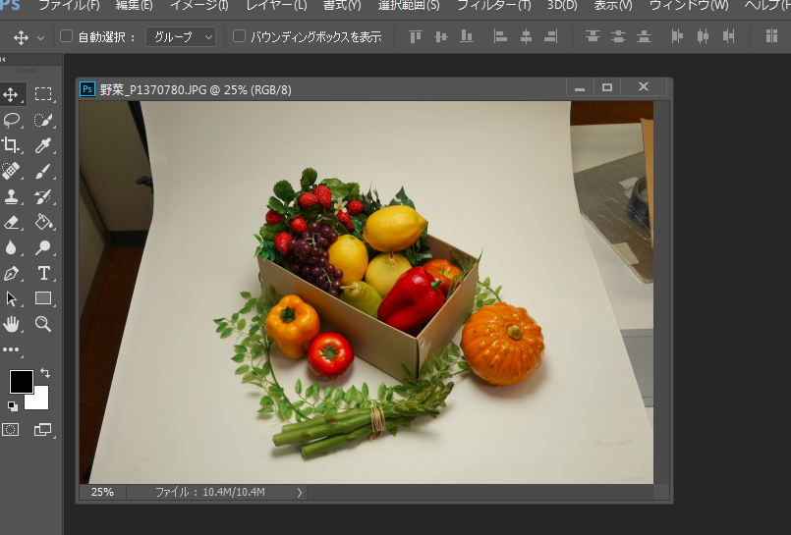Viewport: 791px width, 535px height.
Task: Distribute vertical centers
Action: (618, 36)
